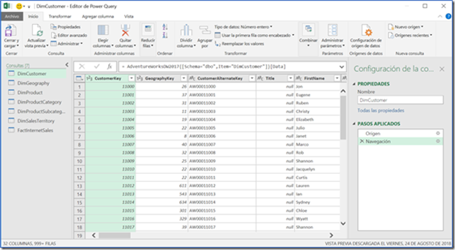The image size is (455, 250).
Task: Click the Todas las propiedades link
Action: [x=381, y=110]
